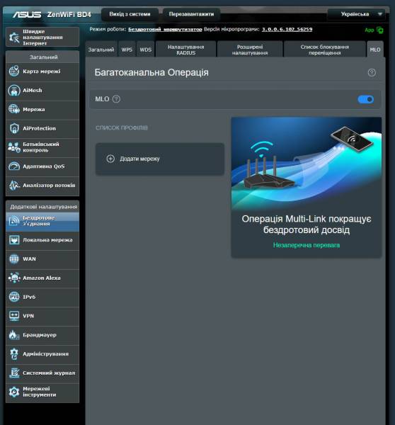
Task: Open the Налаштування RADIUS tab
Action: (x=186, y=50)
